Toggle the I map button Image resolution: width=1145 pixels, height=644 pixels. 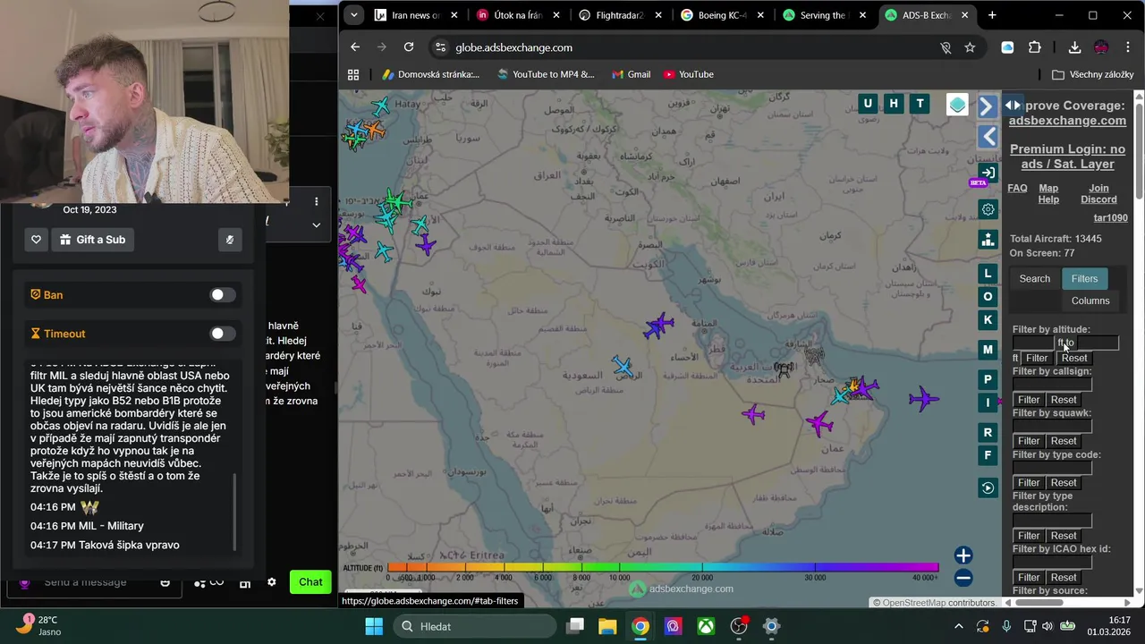988,402
